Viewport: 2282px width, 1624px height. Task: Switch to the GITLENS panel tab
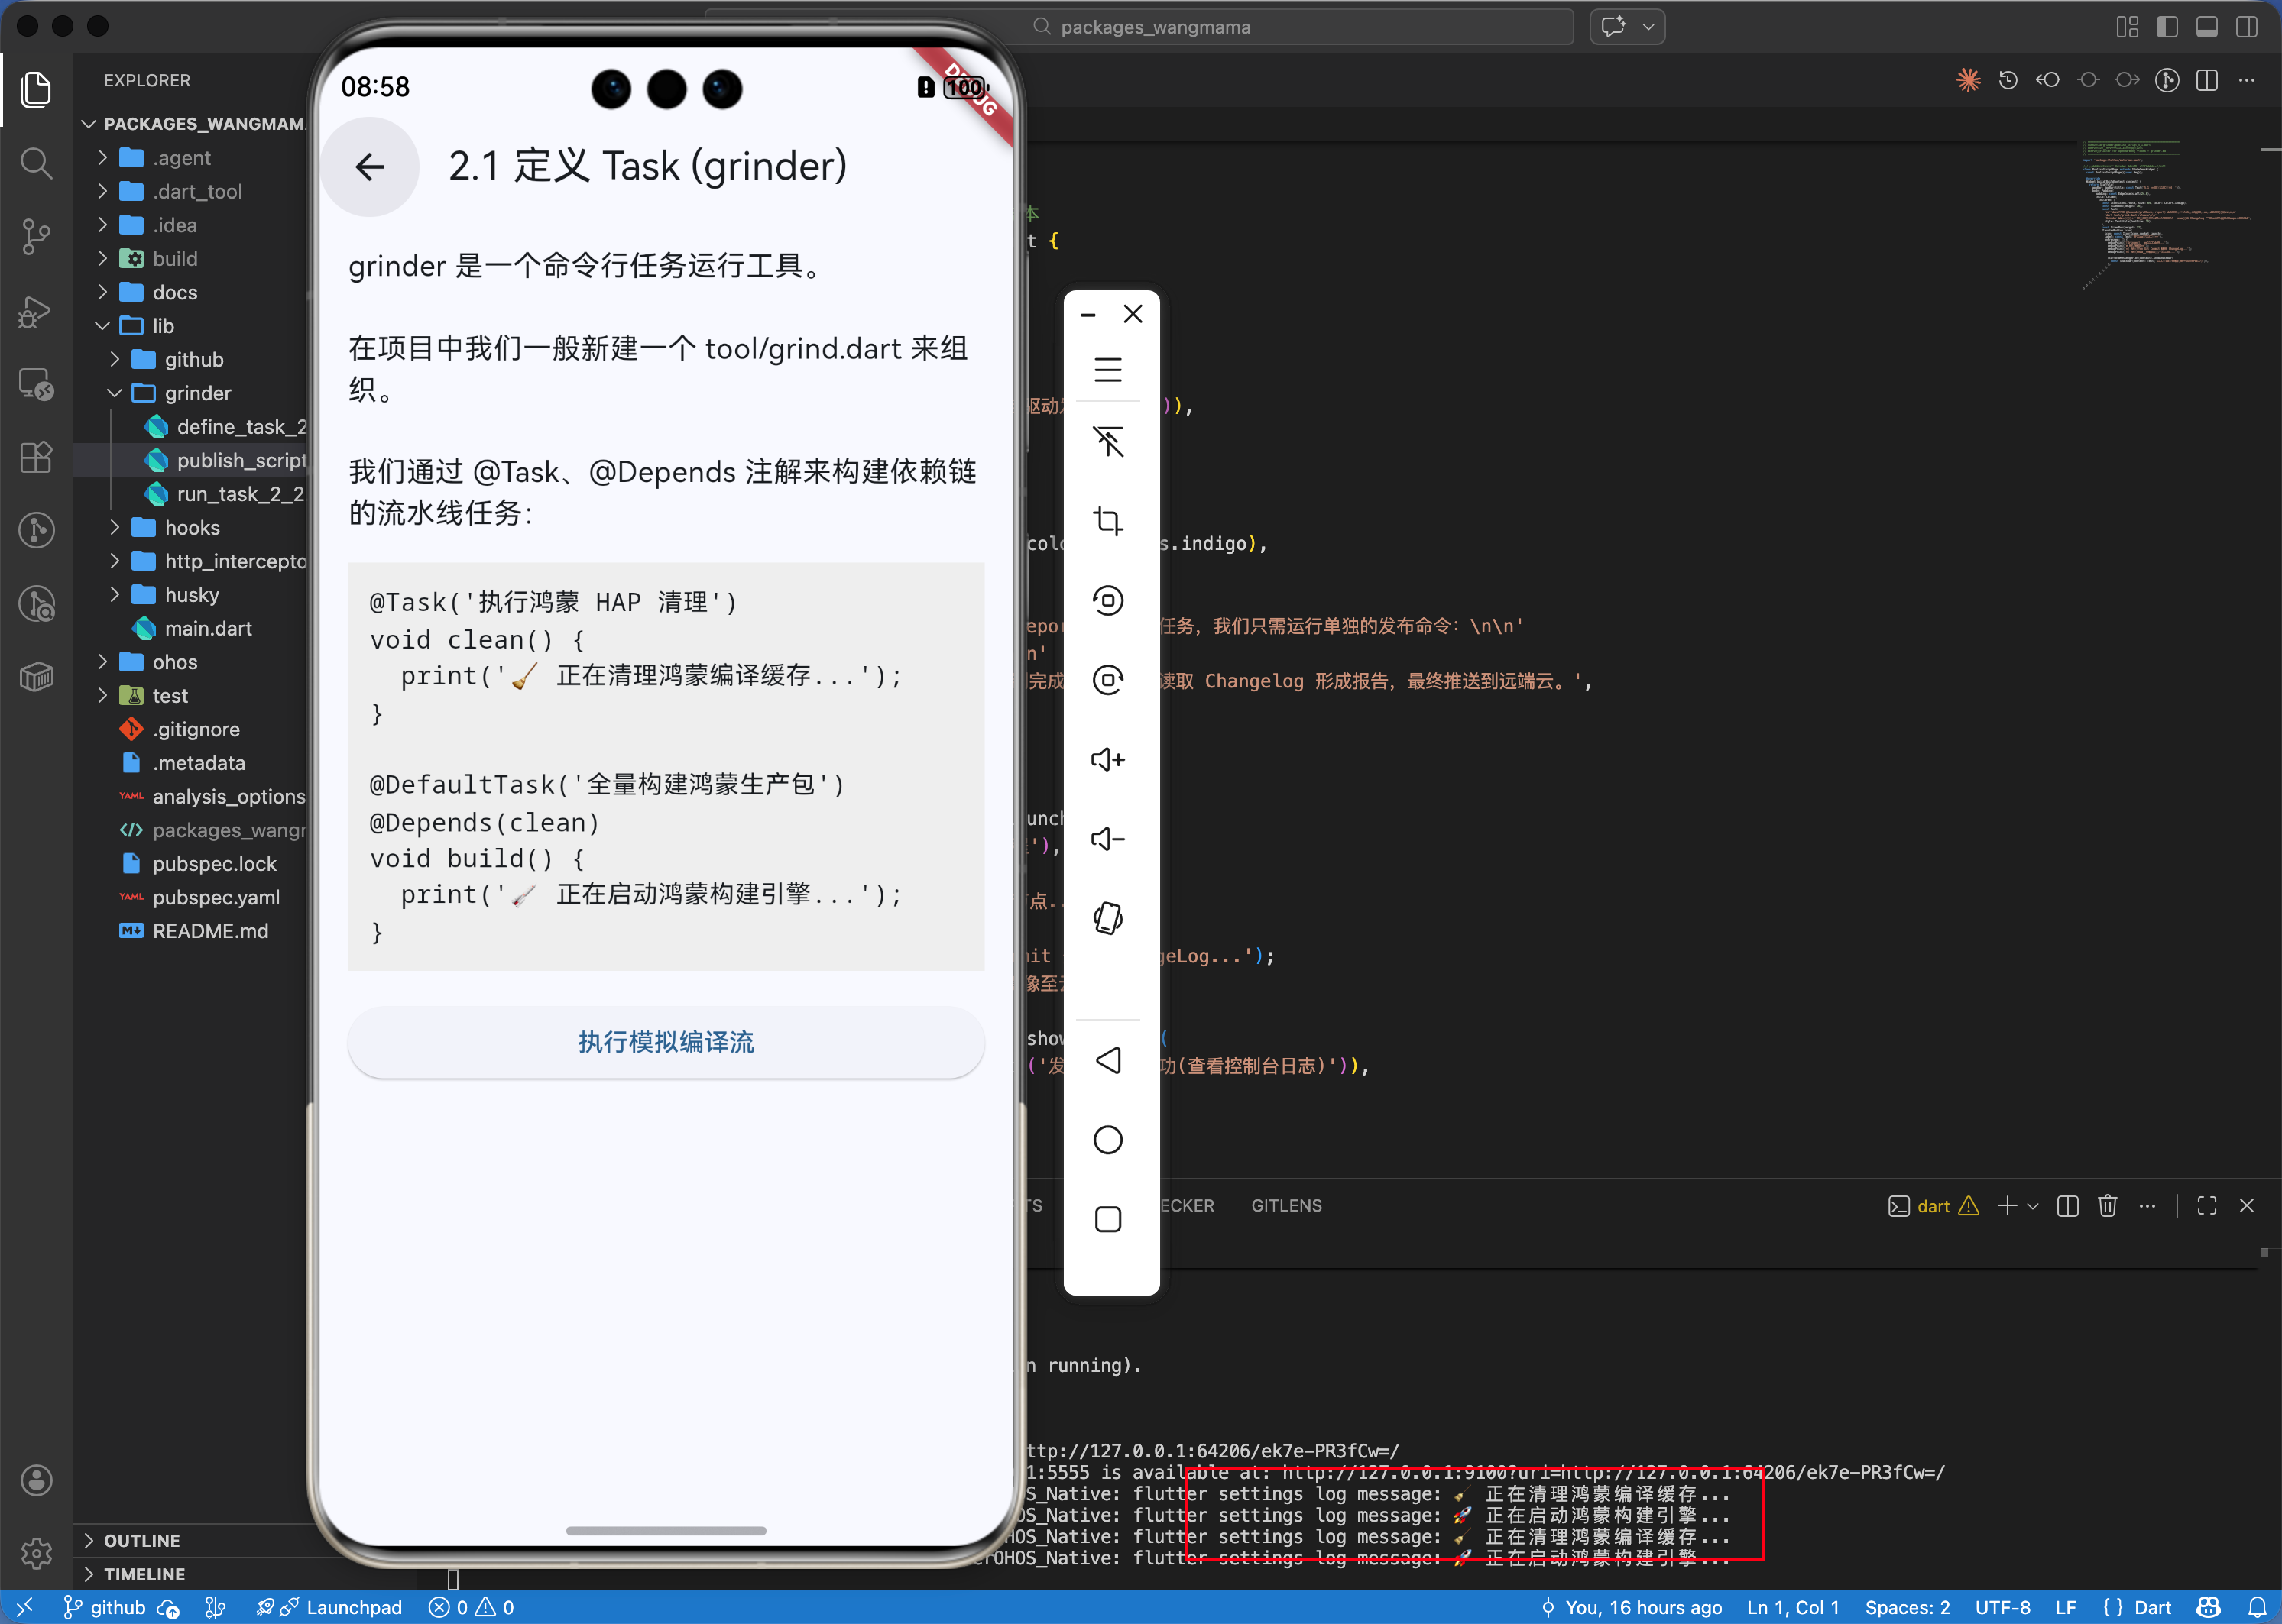(x=1286, y=1206)
